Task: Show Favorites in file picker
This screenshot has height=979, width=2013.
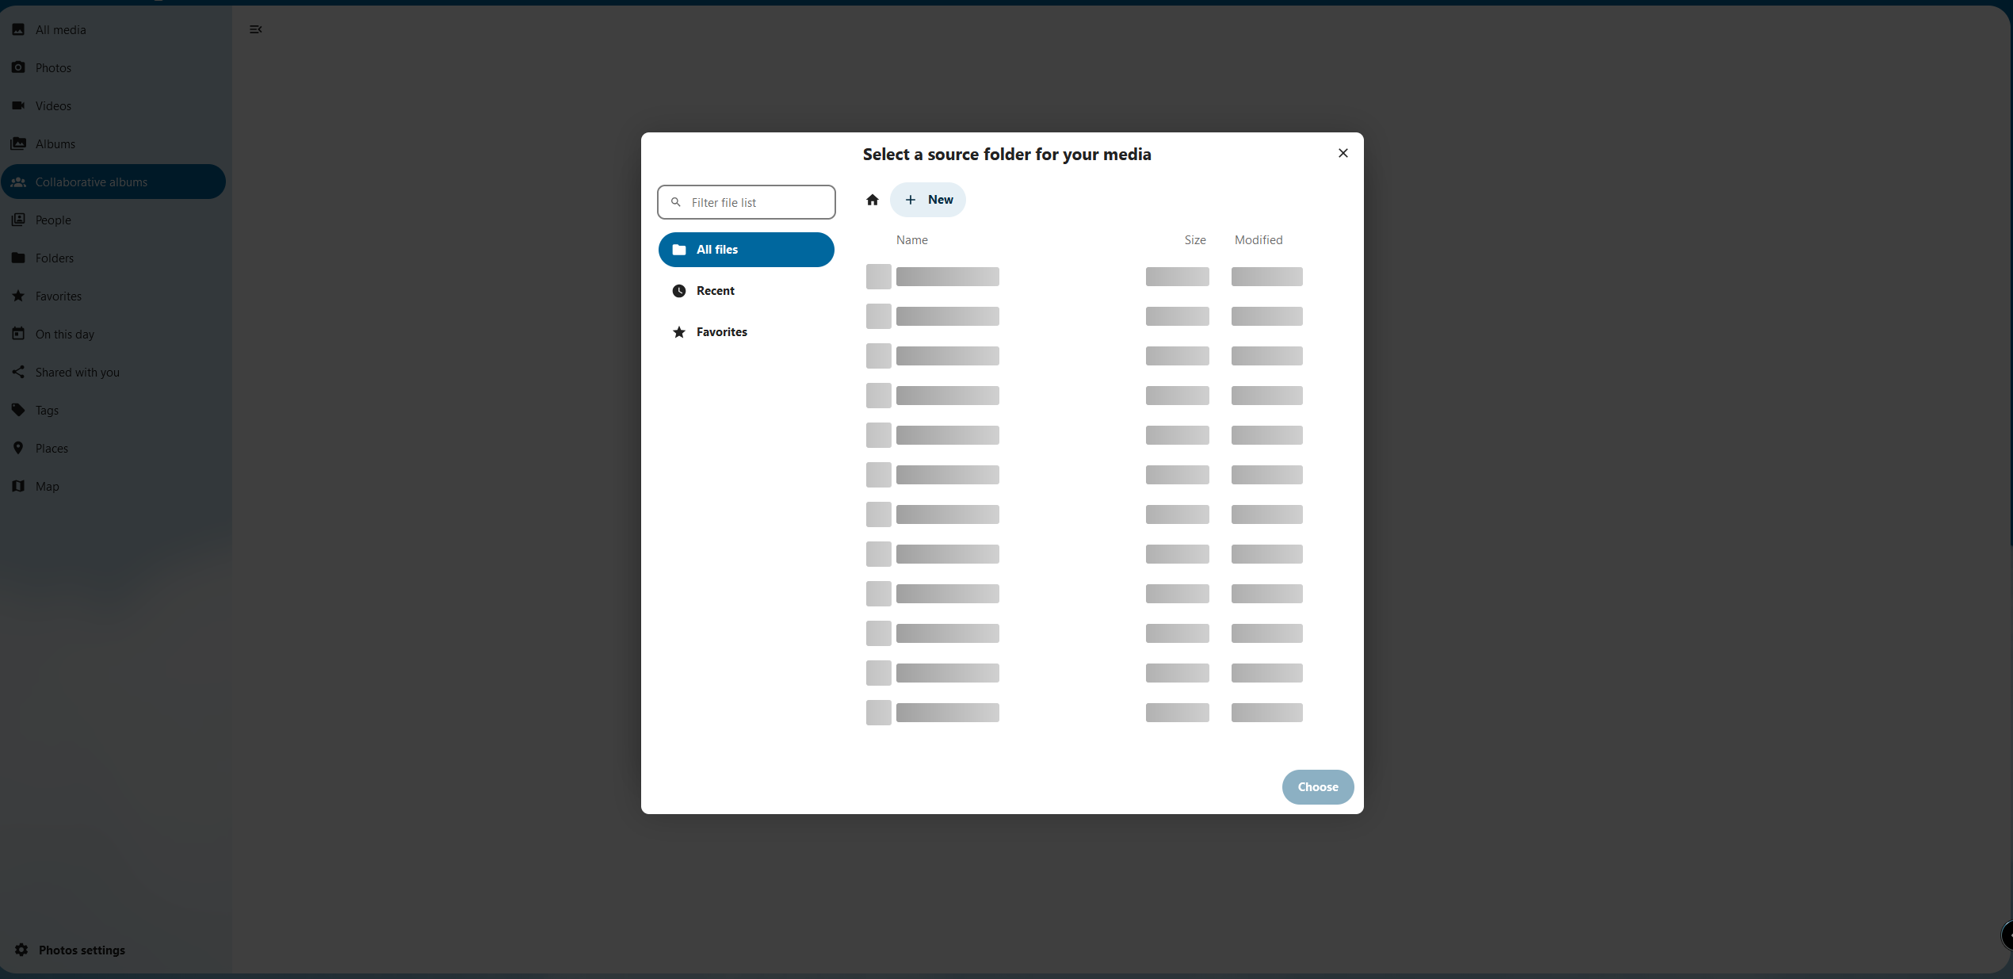Action: 721,332
